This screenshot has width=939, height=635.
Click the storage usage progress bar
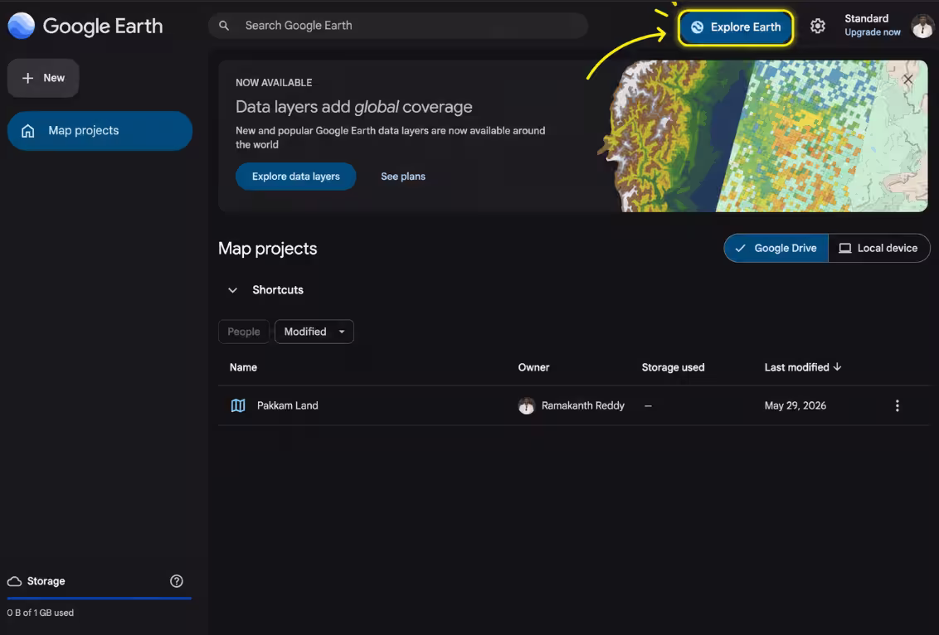(100, 598)
